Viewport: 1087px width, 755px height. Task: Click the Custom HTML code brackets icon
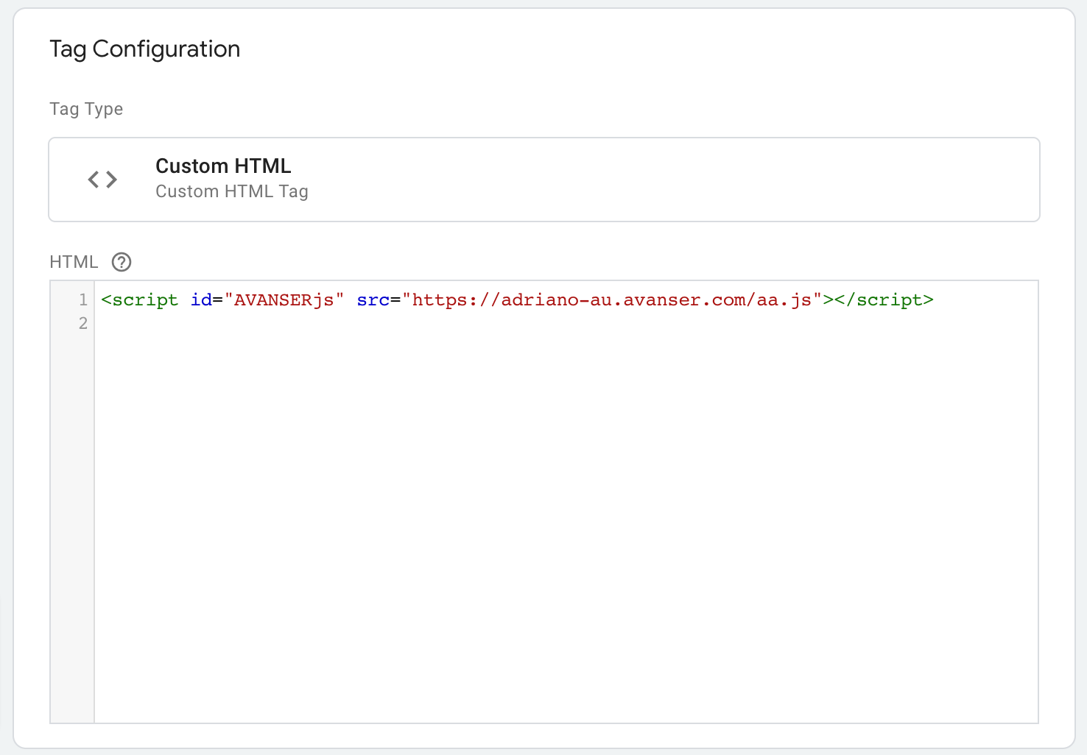[102, 180]
